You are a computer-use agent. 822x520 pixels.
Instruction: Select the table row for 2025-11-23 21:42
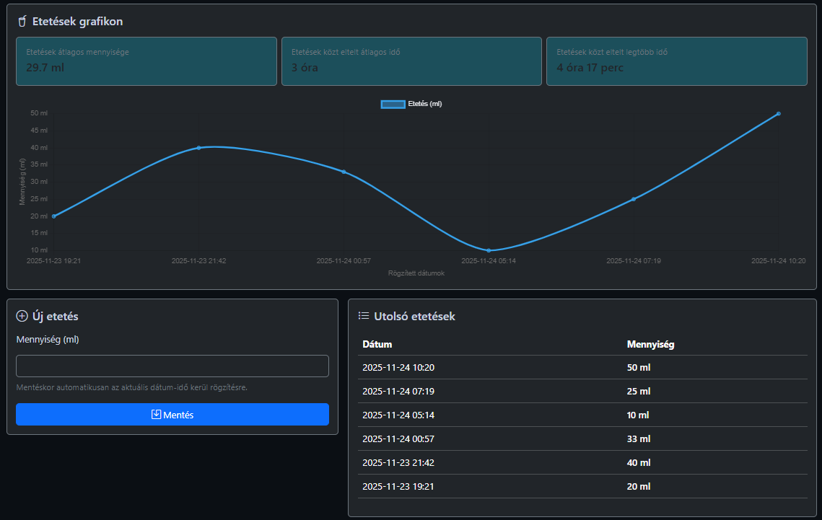(x=582, y=463)
